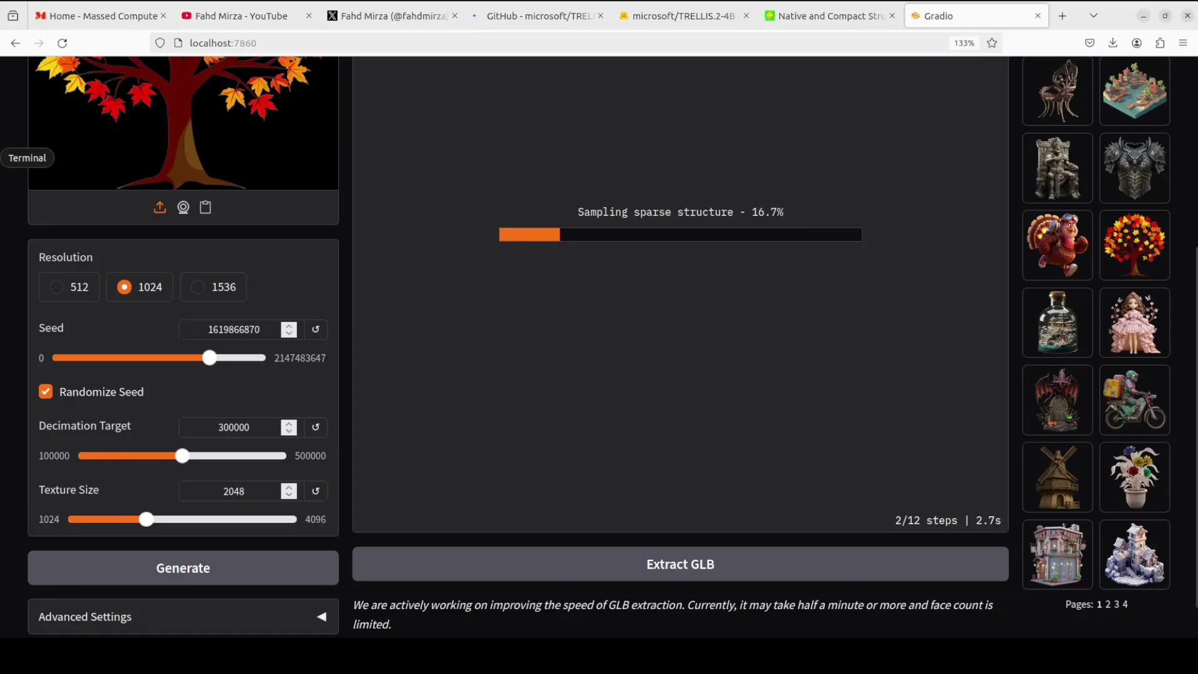
Task: Reset the Texture Size value
Action: (316, 491)
